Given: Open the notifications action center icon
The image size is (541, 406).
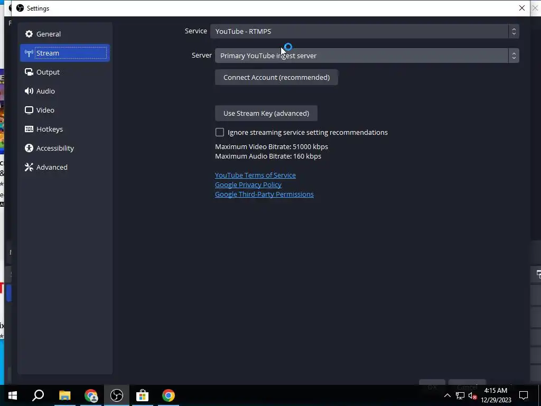Looking at the screenshot, I should [x=524, y=395].
